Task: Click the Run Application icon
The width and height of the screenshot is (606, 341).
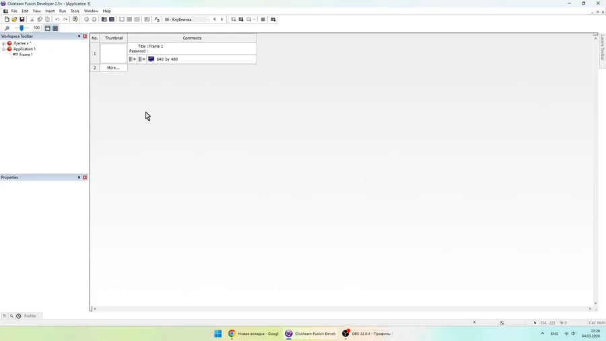Action: click(x=241, y=20)
